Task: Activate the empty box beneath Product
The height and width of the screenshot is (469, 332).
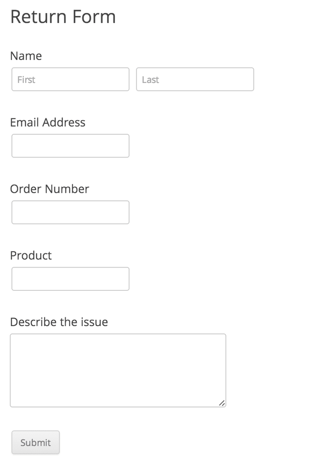Action: pos(70,278)
